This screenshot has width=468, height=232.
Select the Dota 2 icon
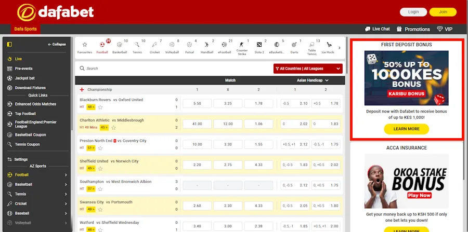click(259, 44)
